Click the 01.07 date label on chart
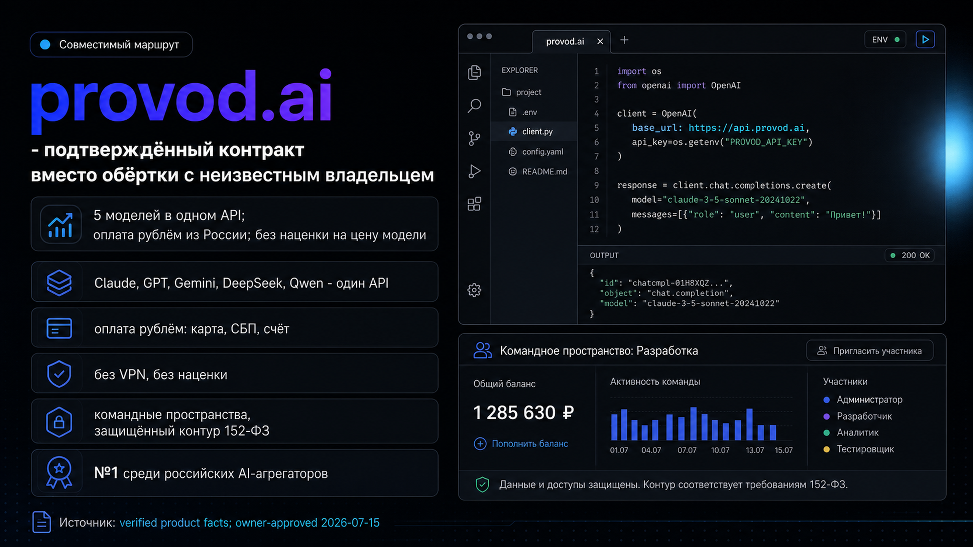Image resolution: width=973 pixels, height=547 pixels. click(619, 450)
